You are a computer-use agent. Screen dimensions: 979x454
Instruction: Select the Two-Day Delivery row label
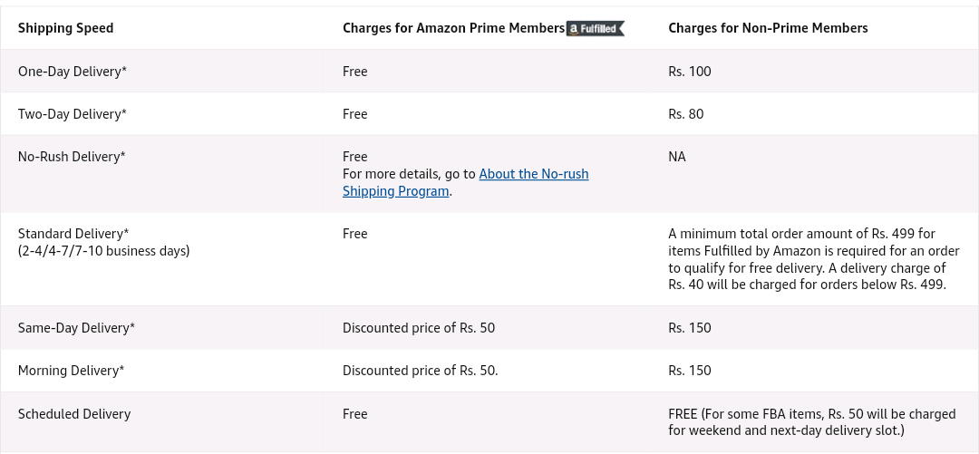pos(73,113)
